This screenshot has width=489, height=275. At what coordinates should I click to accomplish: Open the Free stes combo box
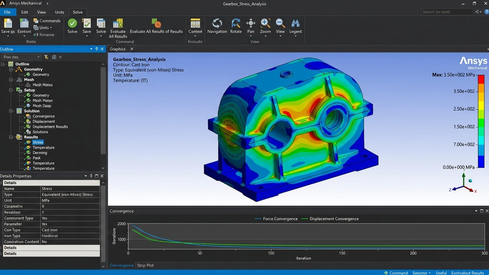pyautogui.click(x=21, y=57)
